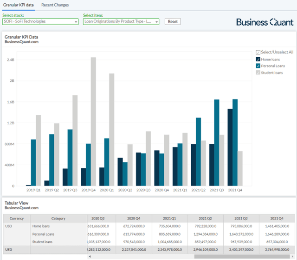Click the 2021 Q4 column header
Viewport: 297px width, 260px height.
pos(277,219)
